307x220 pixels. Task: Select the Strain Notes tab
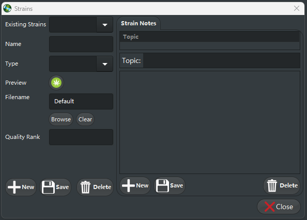click(x=139, y=23)
